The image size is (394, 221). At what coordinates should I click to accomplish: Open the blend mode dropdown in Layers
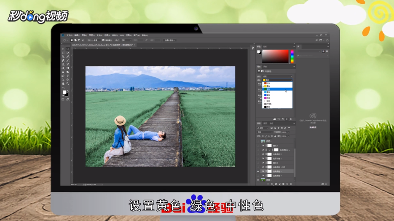(x=265, y=132)
